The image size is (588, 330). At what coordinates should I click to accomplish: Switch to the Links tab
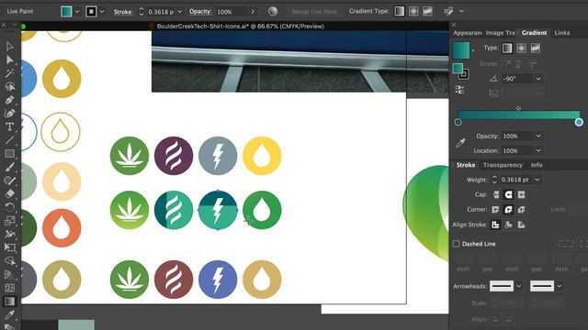click(562, 33)
